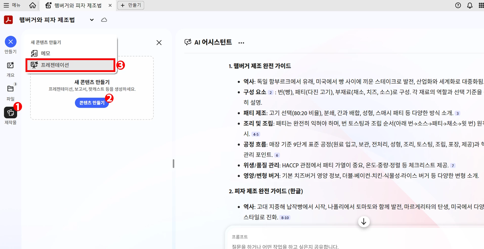
Task: Select 메모 from new content menu
Action: pos(71,53)
